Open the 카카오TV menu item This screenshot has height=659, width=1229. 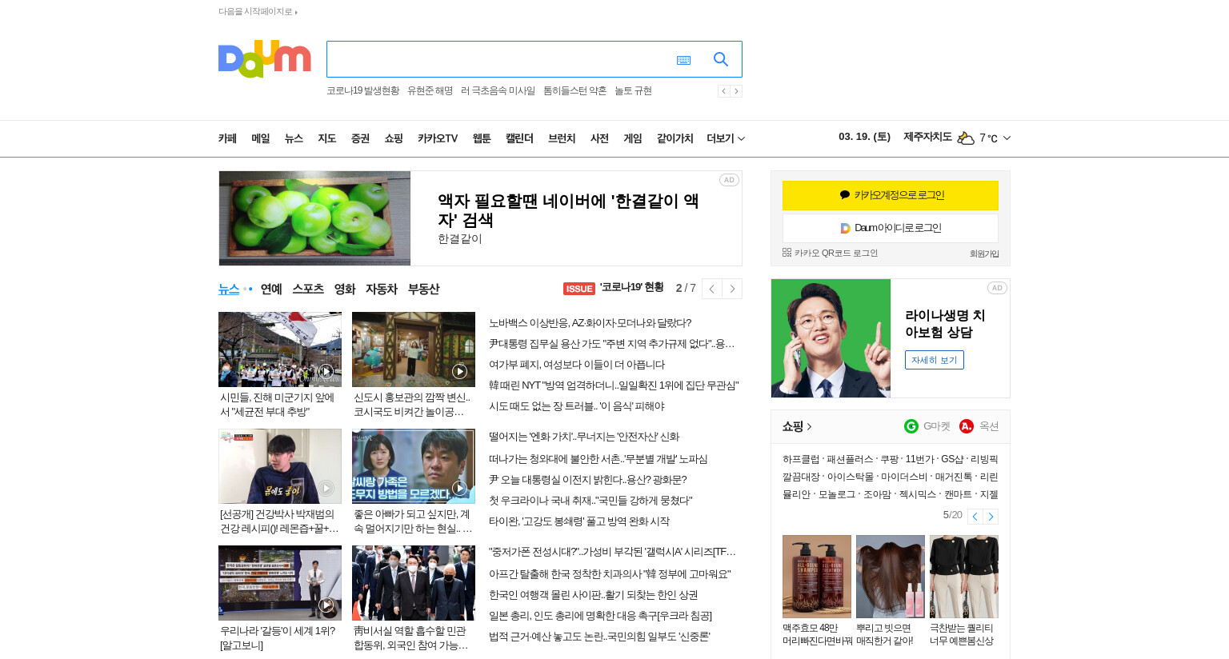tap(438, 138)
